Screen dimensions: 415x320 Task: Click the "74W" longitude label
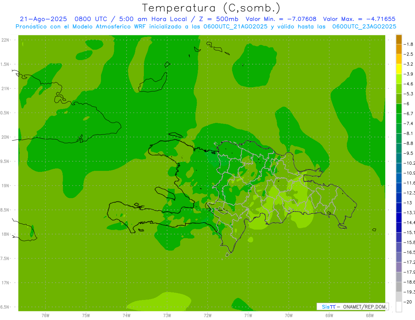point(127,316)
